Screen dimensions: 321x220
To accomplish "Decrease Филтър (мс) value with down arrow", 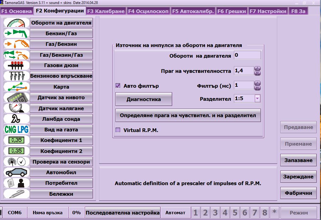I will click(x=257, y=88).
